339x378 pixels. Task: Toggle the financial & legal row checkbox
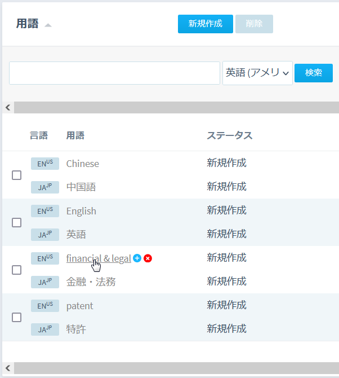click(17, 270)
